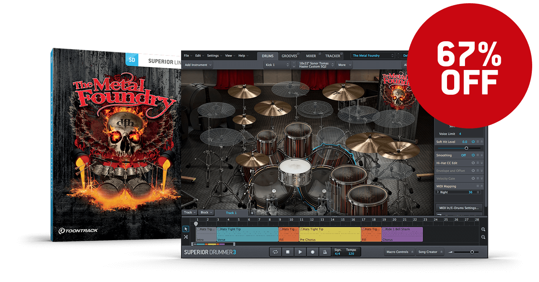Select the arrow pointer tool in timeline
This screenshot has width=539, height=282.
(x=186, y=229)
